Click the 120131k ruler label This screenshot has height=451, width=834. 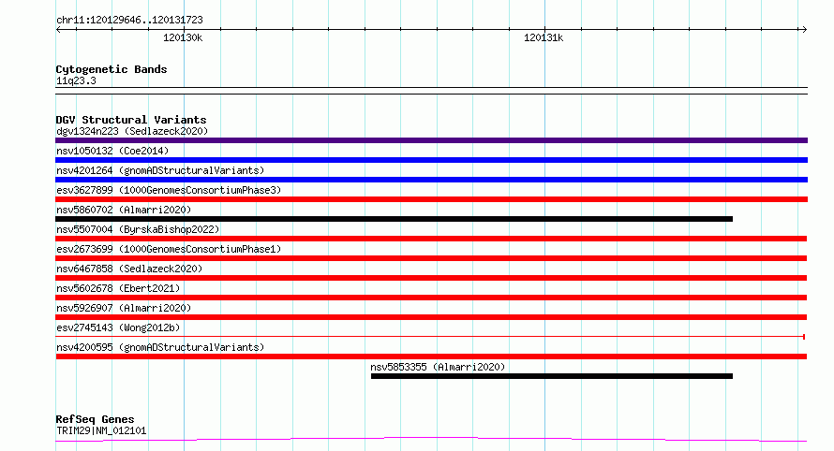point(544,38)
